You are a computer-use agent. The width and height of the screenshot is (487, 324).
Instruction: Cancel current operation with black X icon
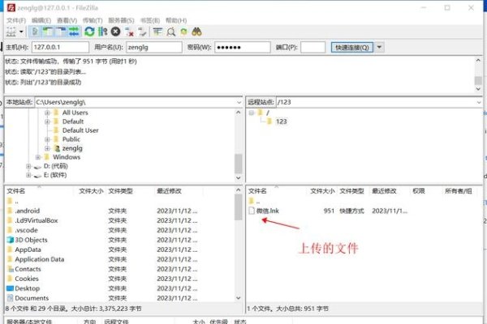tap(115, 32)
